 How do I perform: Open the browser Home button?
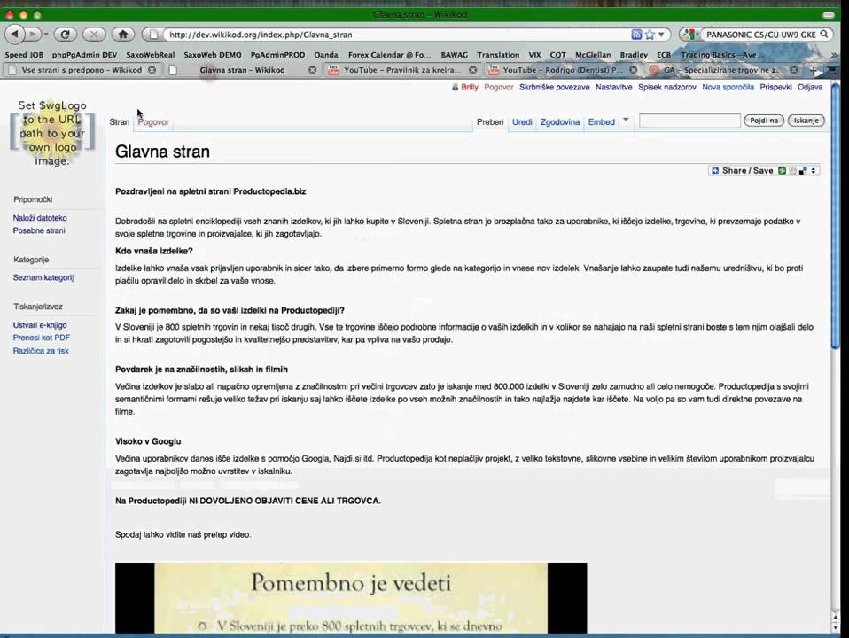(x=123, y=35)
